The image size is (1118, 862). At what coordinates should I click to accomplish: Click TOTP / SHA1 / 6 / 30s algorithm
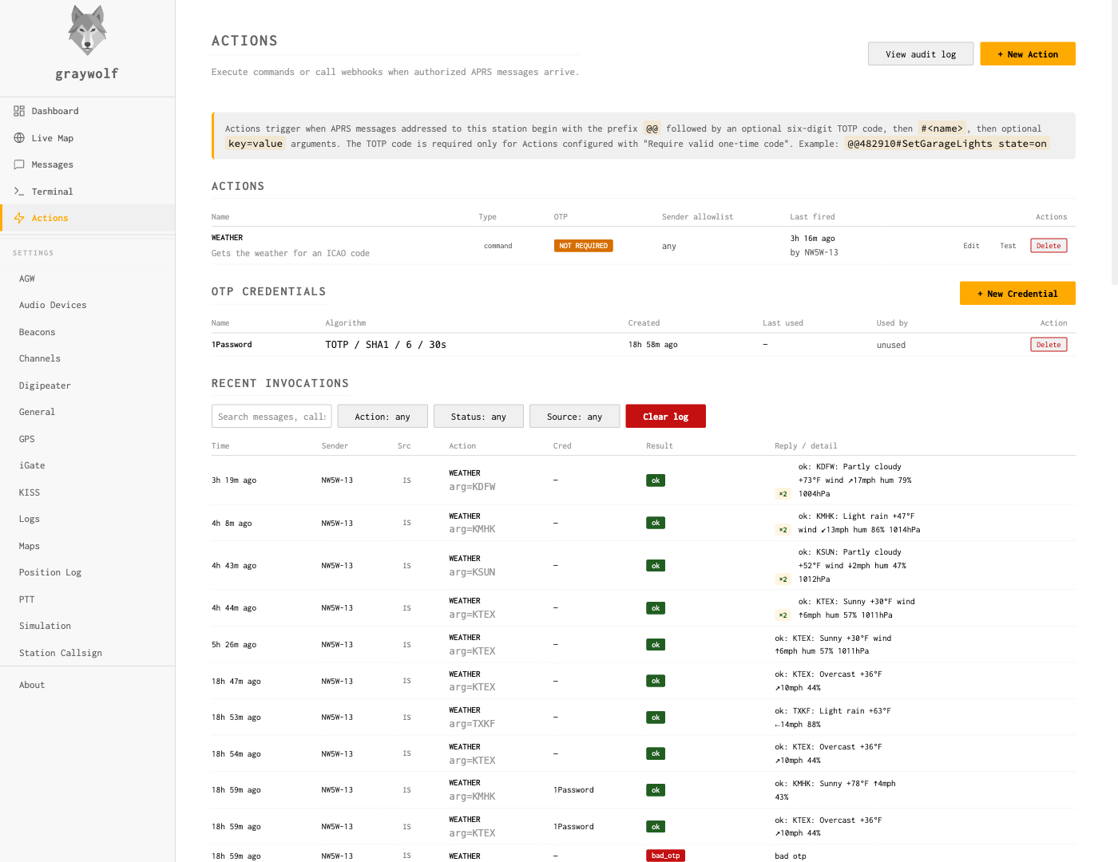(x=386, y=345)
